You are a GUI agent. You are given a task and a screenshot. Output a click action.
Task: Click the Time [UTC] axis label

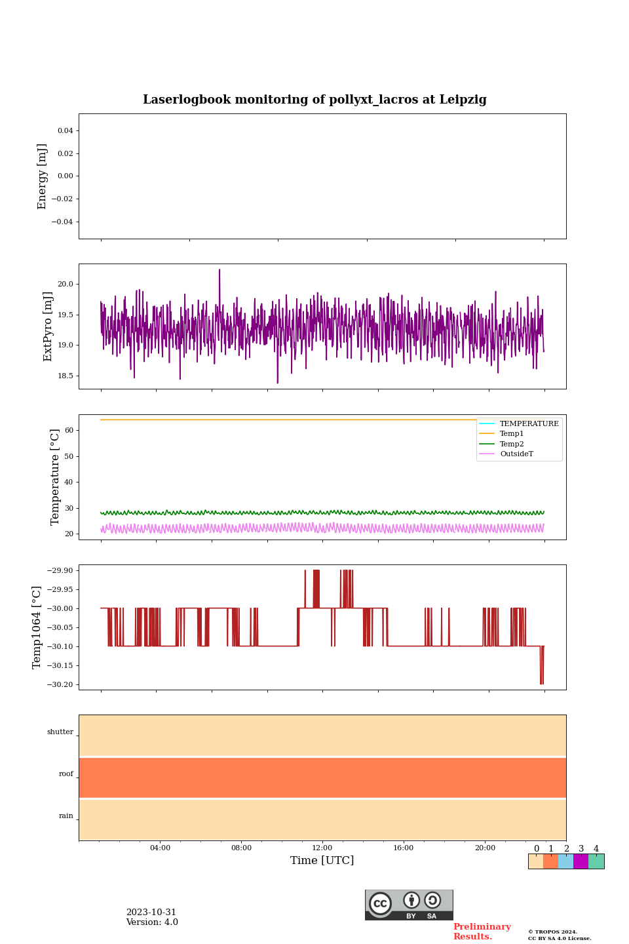(322, 860)
